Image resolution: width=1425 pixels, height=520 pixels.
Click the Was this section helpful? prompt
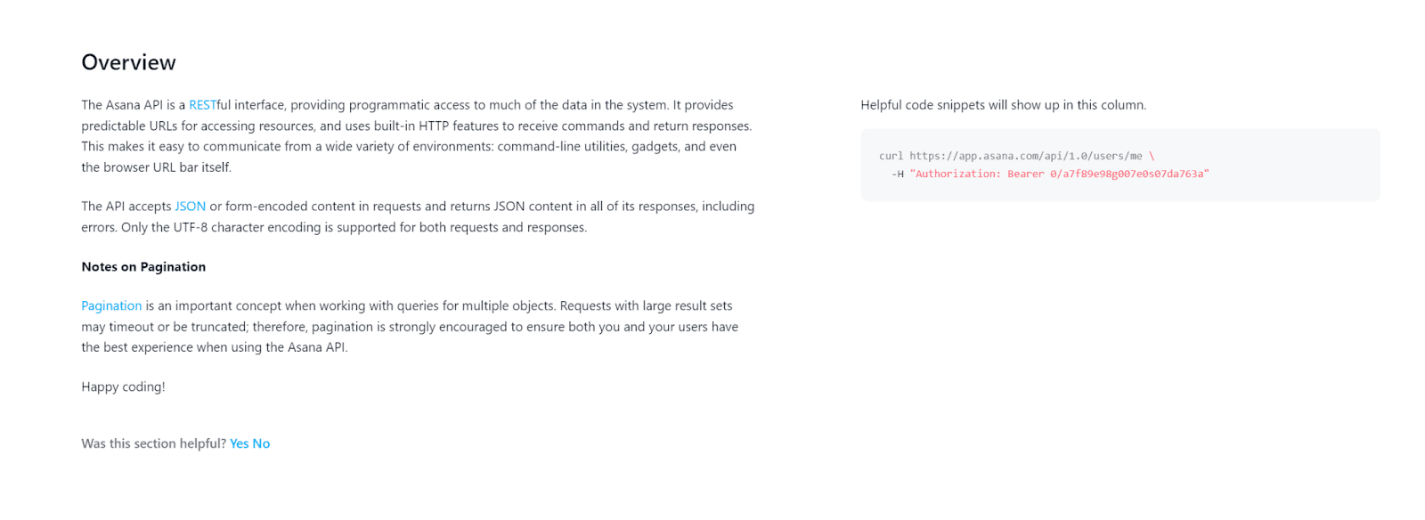(x=153, y=443)
